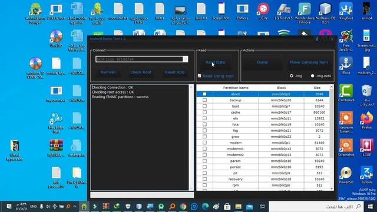Click scroll down arrow of partition list
377x212 pixels.
332,188
